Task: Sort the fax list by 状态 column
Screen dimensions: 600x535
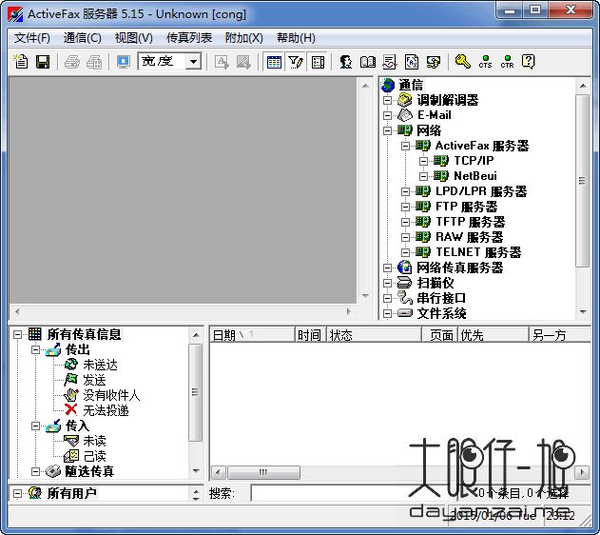Action: point(374,335)
